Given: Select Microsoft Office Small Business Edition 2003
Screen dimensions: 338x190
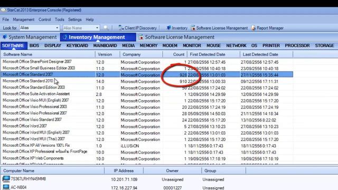Looking at the screenshot, I should [x=147, y=68].
